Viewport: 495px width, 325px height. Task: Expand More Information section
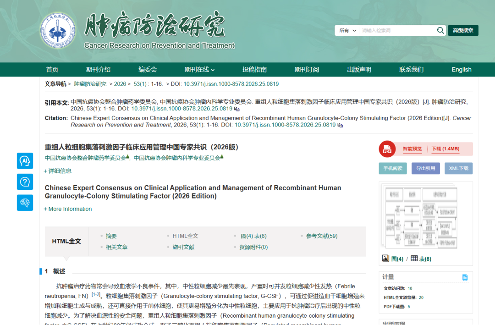pyautogui.click(x=67, y=209)
